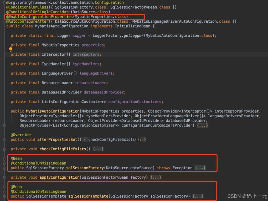Collapse annotations at @org.springframework Configuration line

(x=5, y=3)
